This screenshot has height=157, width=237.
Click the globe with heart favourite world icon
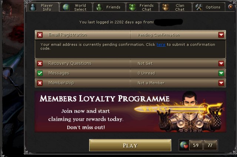(x=184, y=145)
